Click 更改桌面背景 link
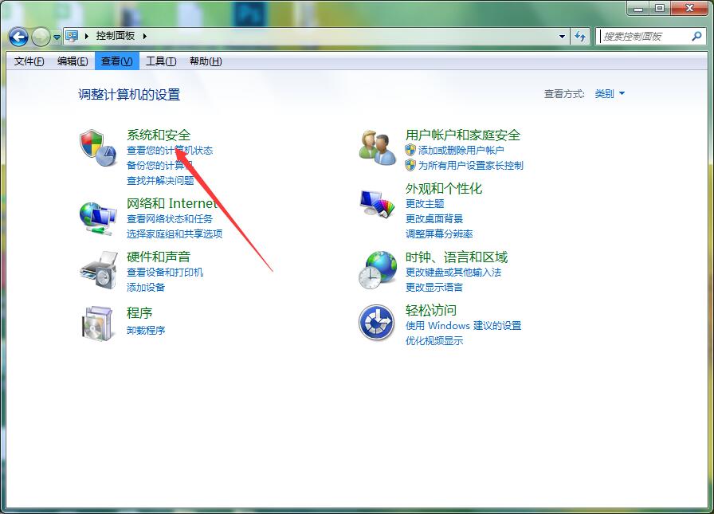714x514 pixels. coord(433,218)
